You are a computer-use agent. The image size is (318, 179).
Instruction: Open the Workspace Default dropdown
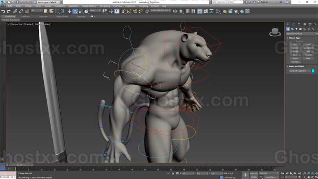48,2
